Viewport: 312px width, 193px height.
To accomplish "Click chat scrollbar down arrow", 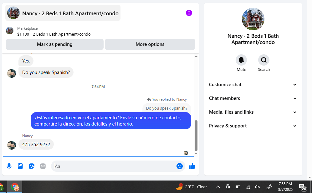I will 196,154.
